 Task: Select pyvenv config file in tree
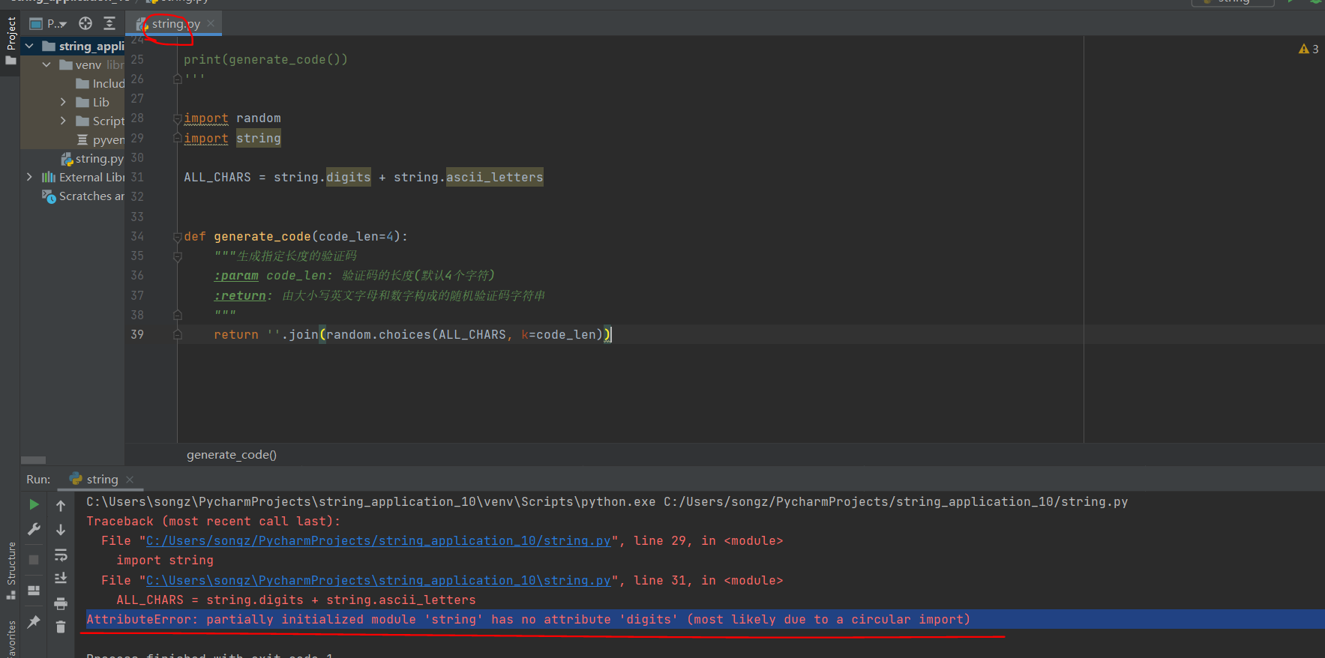(x=100, y=139)
